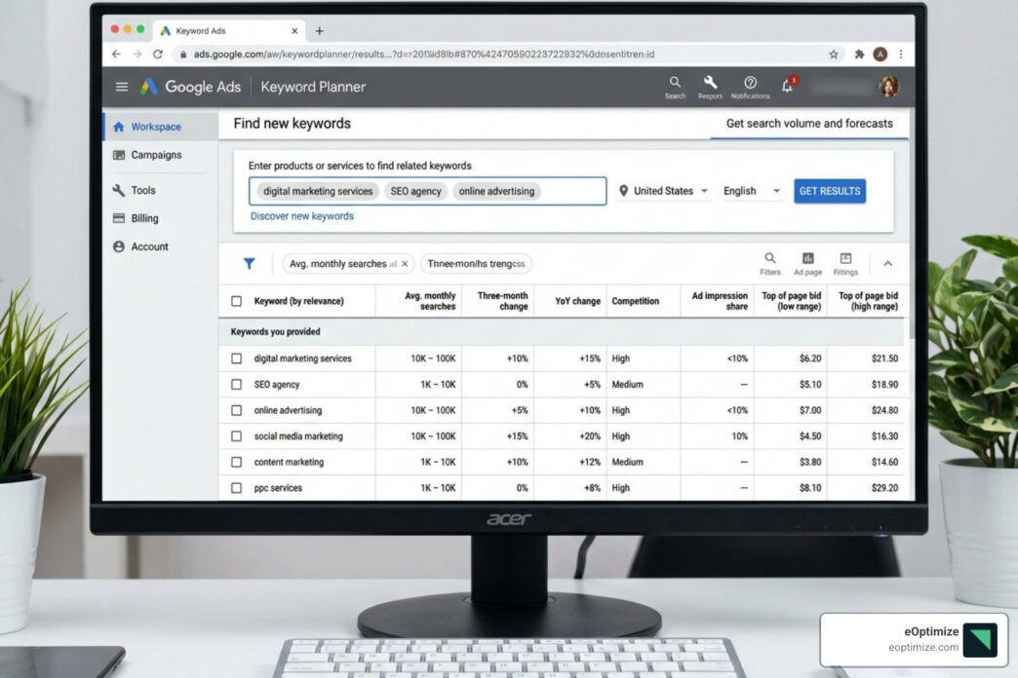Open the browser extensions puzzle icon
1018x678 pixels.
pos(859,55)
